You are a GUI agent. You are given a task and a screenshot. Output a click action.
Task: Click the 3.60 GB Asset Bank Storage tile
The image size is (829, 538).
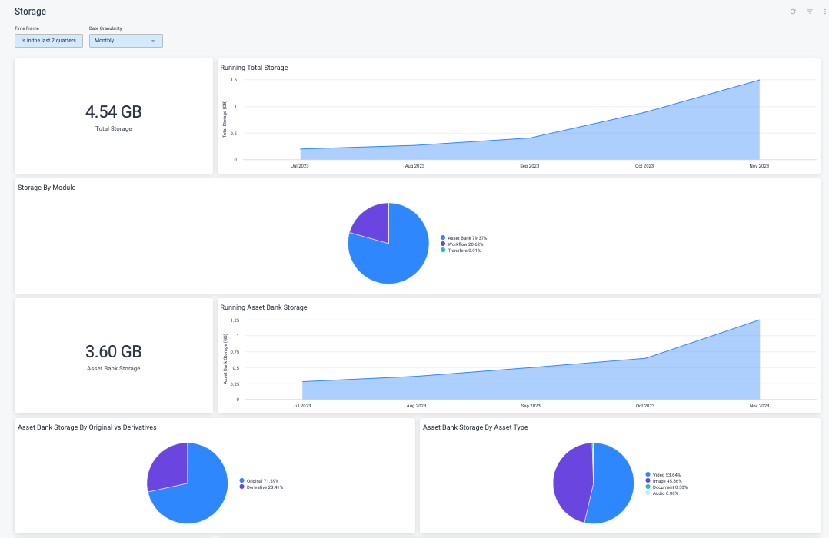click(113, 355)
